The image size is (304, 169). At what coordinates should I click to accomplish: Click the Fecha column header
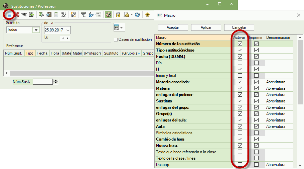42,53
